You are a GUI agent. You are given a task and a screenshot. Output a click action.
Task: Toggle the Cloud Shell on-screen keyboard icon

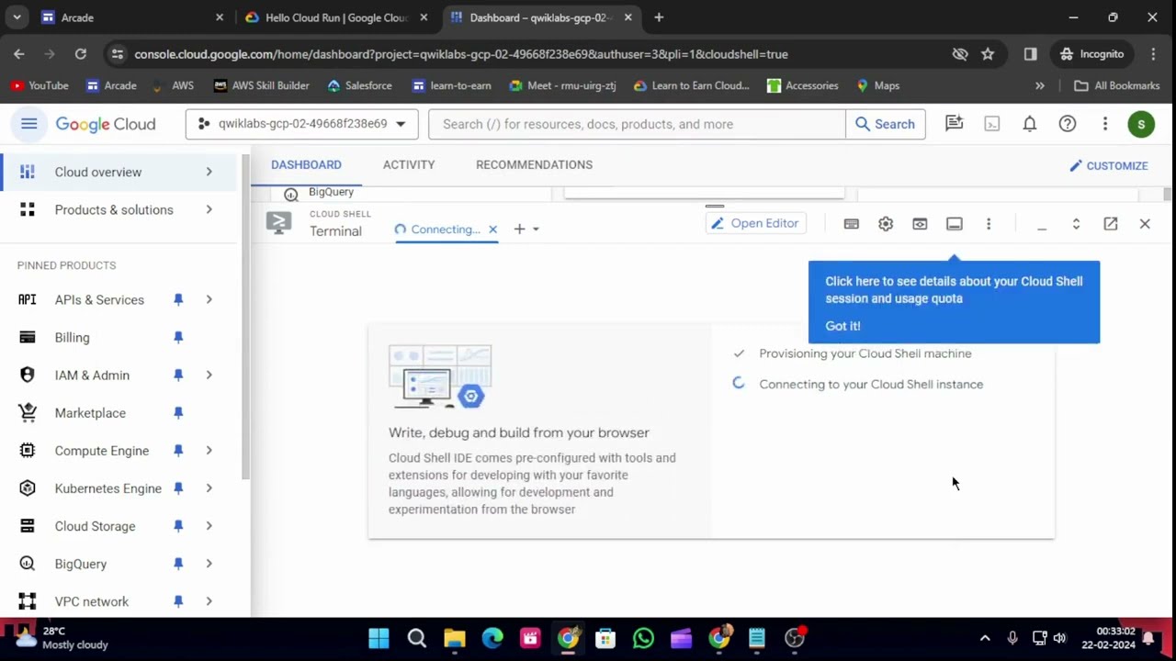pos(852,224)
